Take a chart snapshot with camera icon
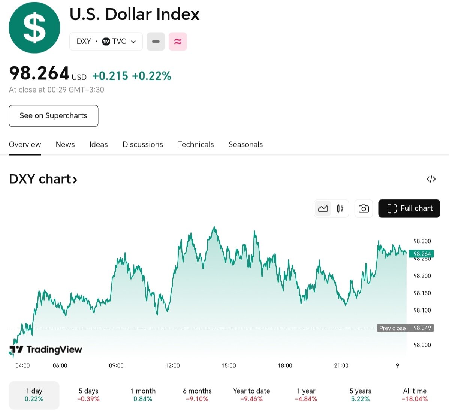Screen dimensions: 449x416 pos(363,208)
